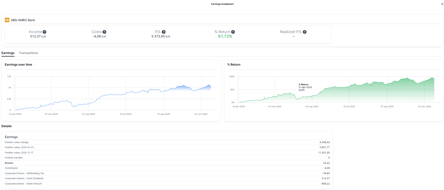Image resolution: width=444 pixels, height=190 pixels.
Task: Click the ABN AMRO Bank instrument name
Action: pos(23,20)
